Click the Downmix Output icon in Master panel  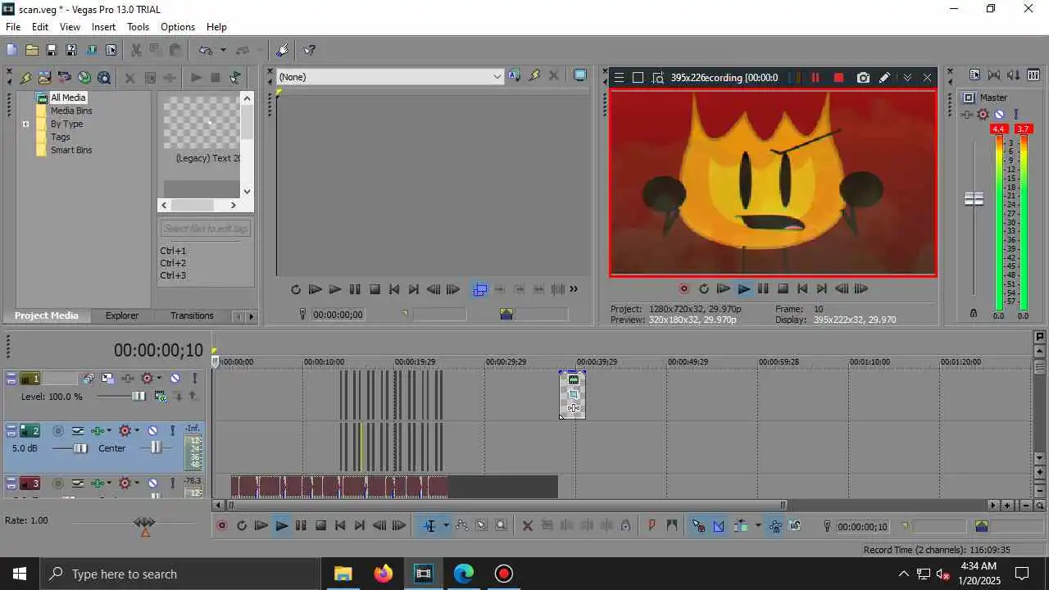click(x=994, y=75)
